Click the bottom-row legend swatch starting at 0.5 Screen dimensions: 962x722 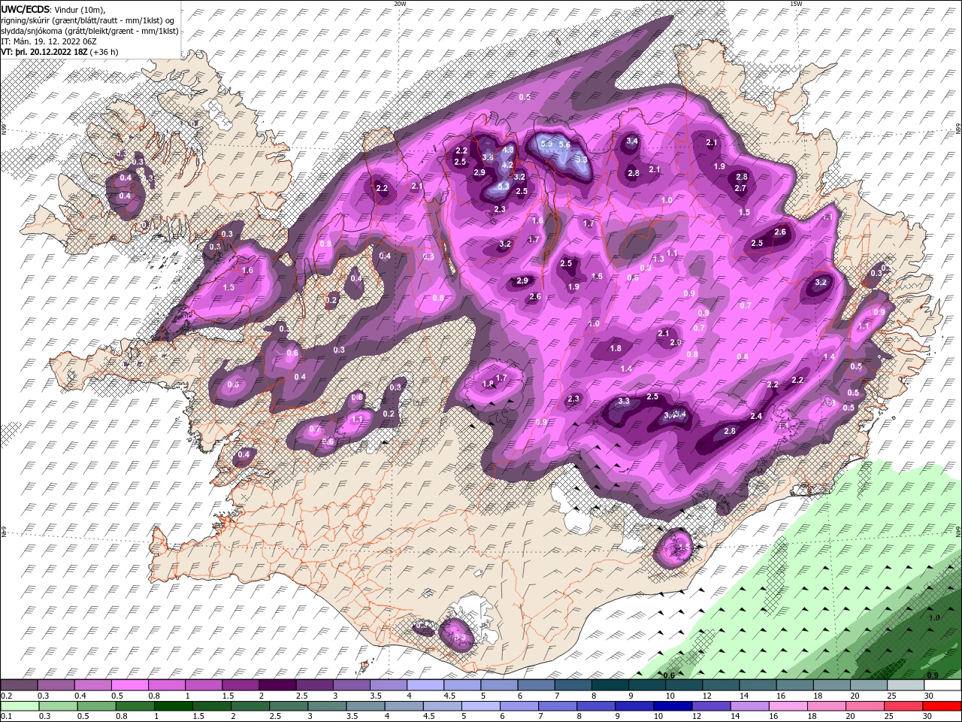click(x=96, y=705)
